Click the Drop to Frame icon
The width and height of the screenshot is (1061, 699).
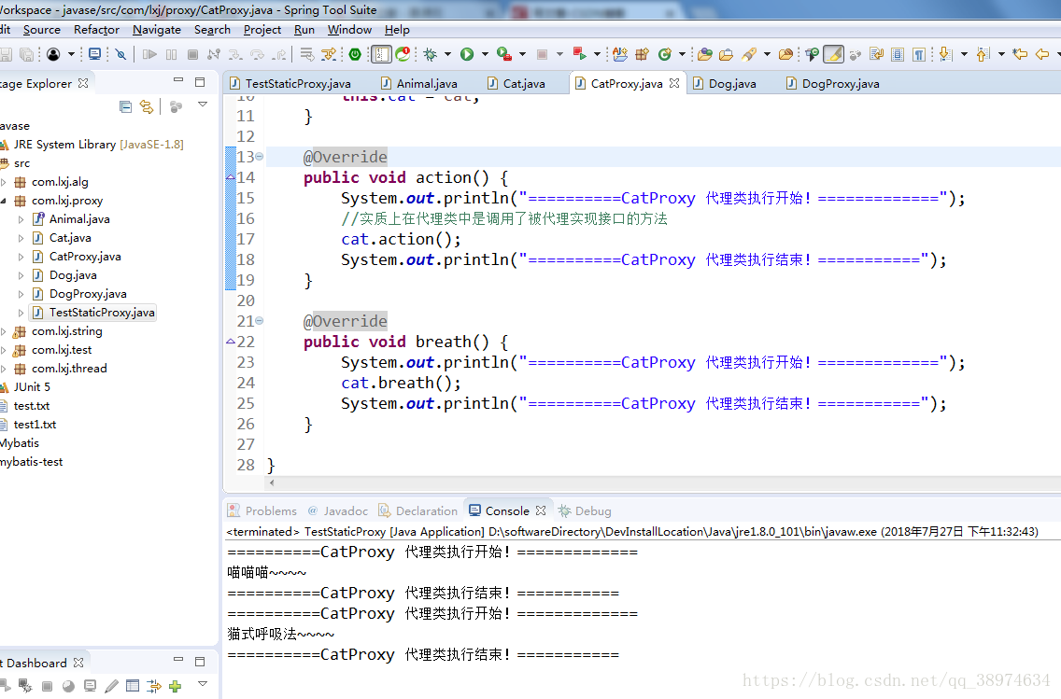(307, 54)
